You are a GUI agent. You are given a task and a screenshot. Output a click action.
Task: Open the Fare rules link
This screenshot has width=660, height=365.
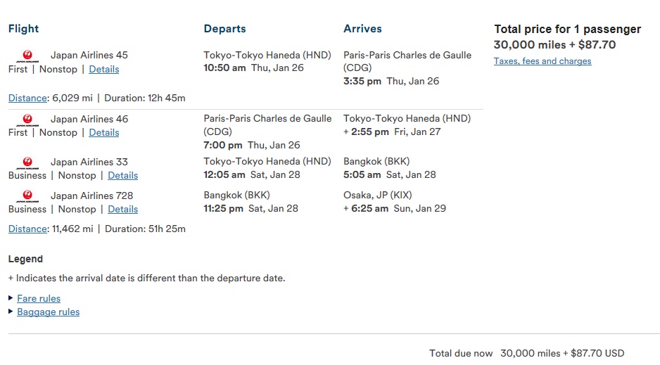[39, 299]
